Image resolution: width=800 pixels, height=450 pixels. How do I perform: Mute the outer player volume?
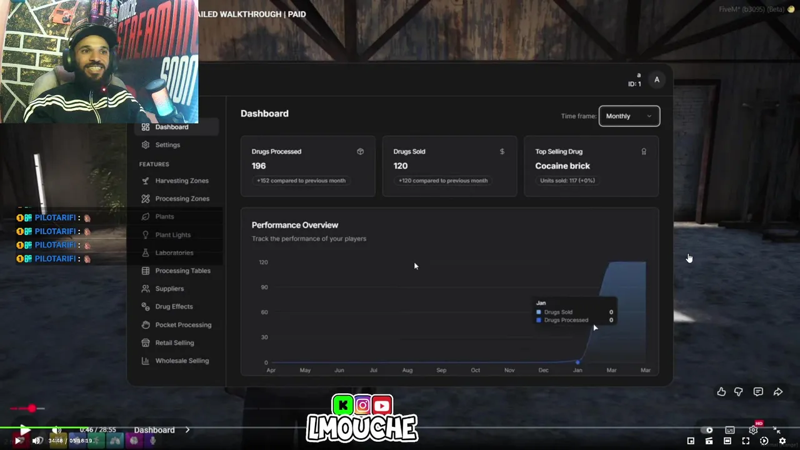pyautogui.click(x=36, y=441)
